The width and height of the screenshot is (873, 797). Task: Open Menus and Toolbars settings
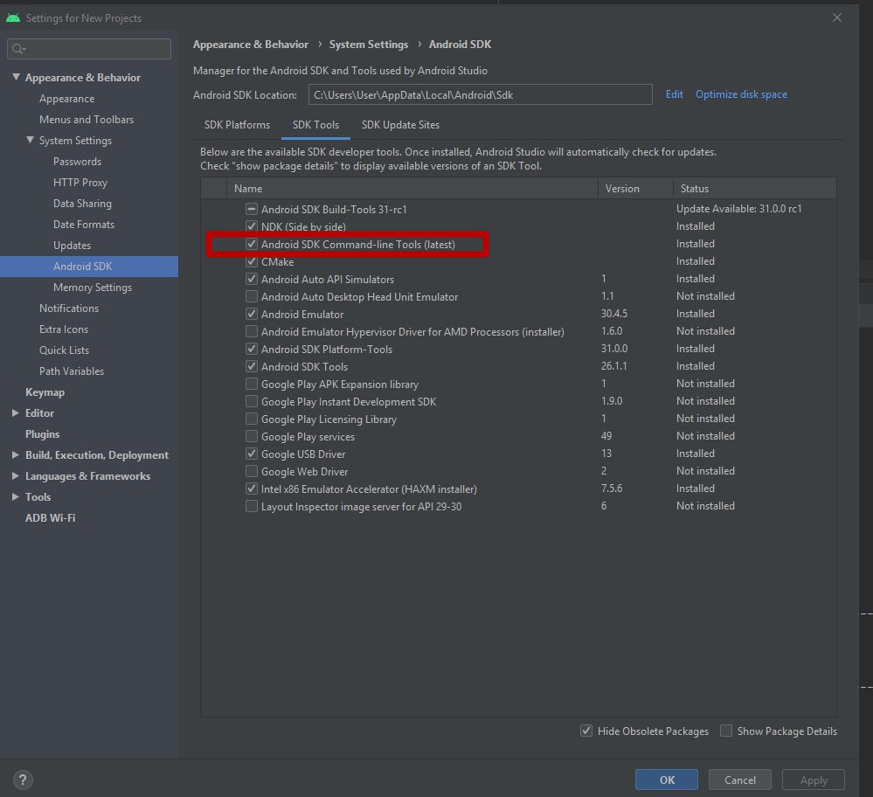pos(87,119)
